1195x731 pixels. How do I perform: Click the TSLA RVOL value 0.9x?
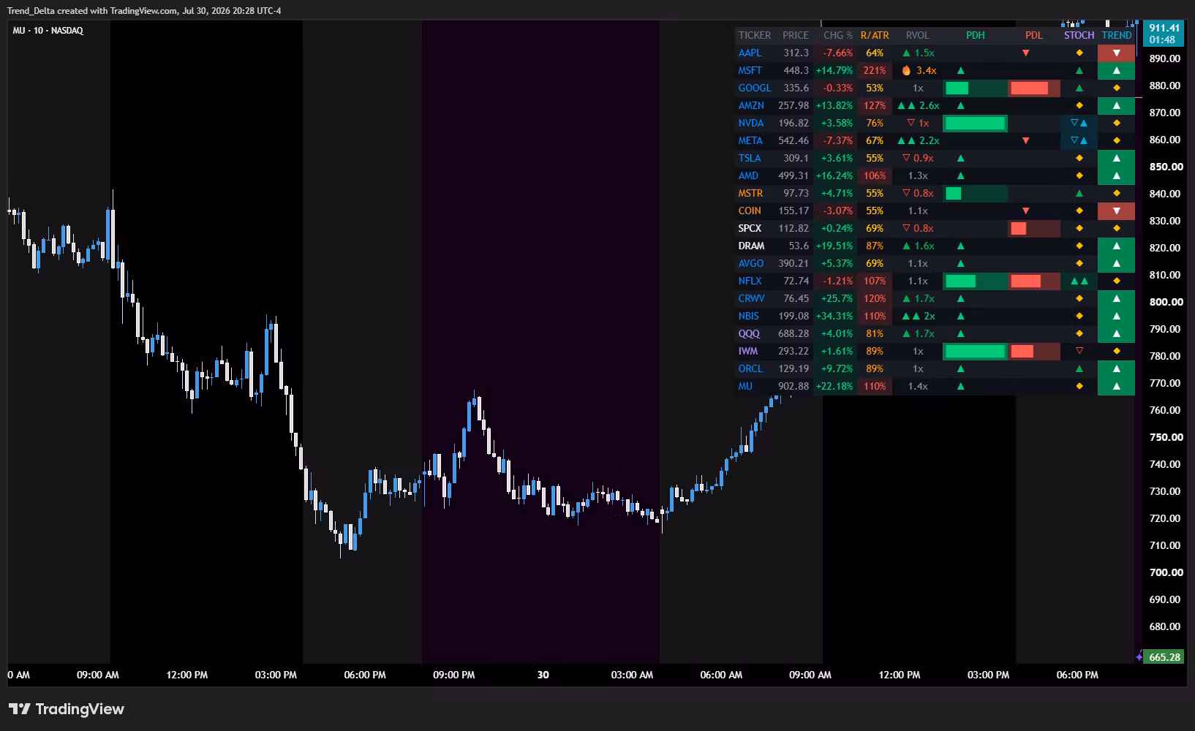point(924,158)
